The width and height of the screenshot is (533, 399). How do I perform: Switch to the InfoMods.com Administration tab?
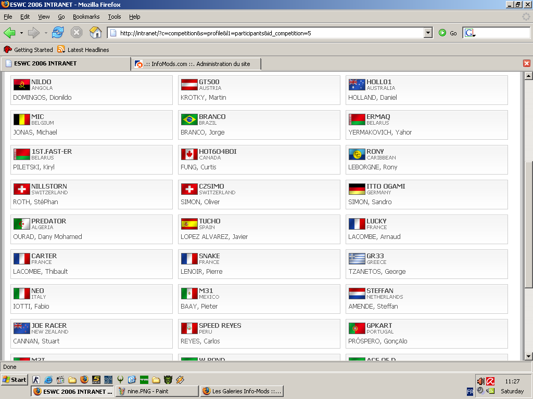point(196,64)
